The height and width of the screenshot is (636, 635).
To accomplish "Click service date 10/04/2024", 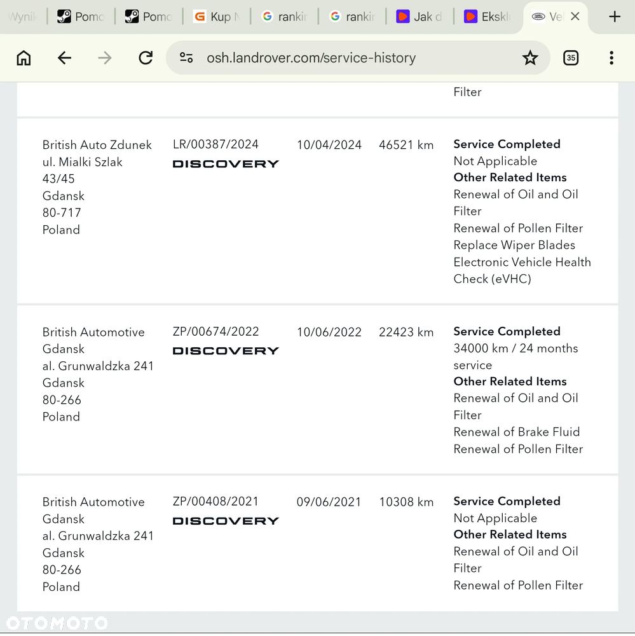I will pyautogui.click(x=329, y=145).
